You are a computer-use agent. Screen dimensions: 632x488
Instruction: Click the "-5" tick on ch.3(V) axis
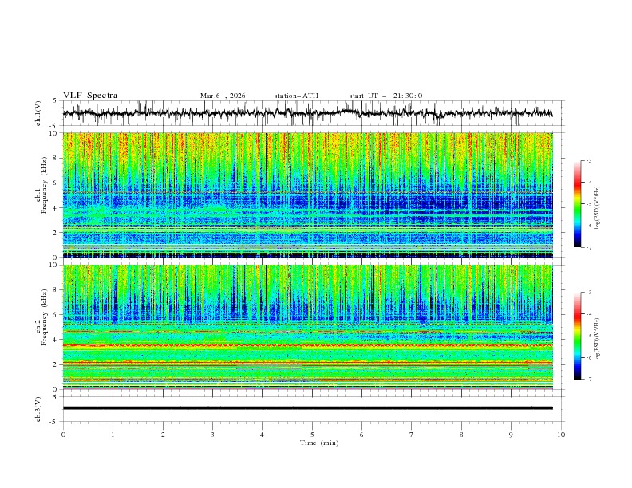[x=53, y=422]
